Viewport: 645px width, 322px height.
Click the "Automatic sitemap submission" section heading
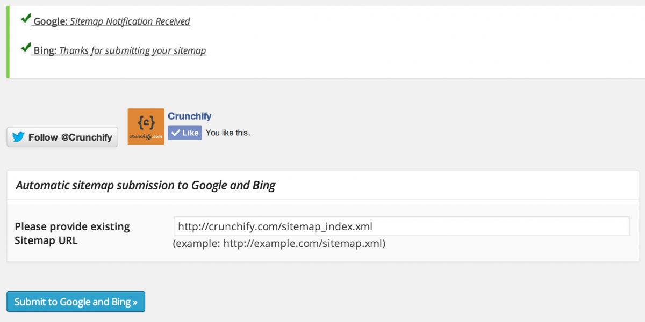click(146, 185)
